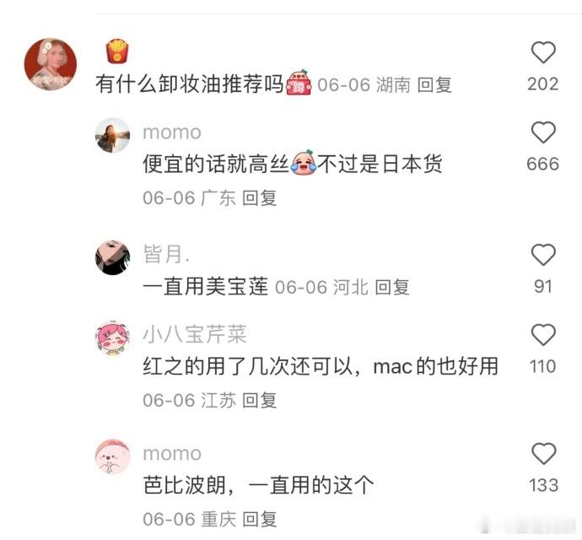Open 小八宝芹菜's pink cartoon avatar
The height and width of the screenshot is (540, 582).
112,337
